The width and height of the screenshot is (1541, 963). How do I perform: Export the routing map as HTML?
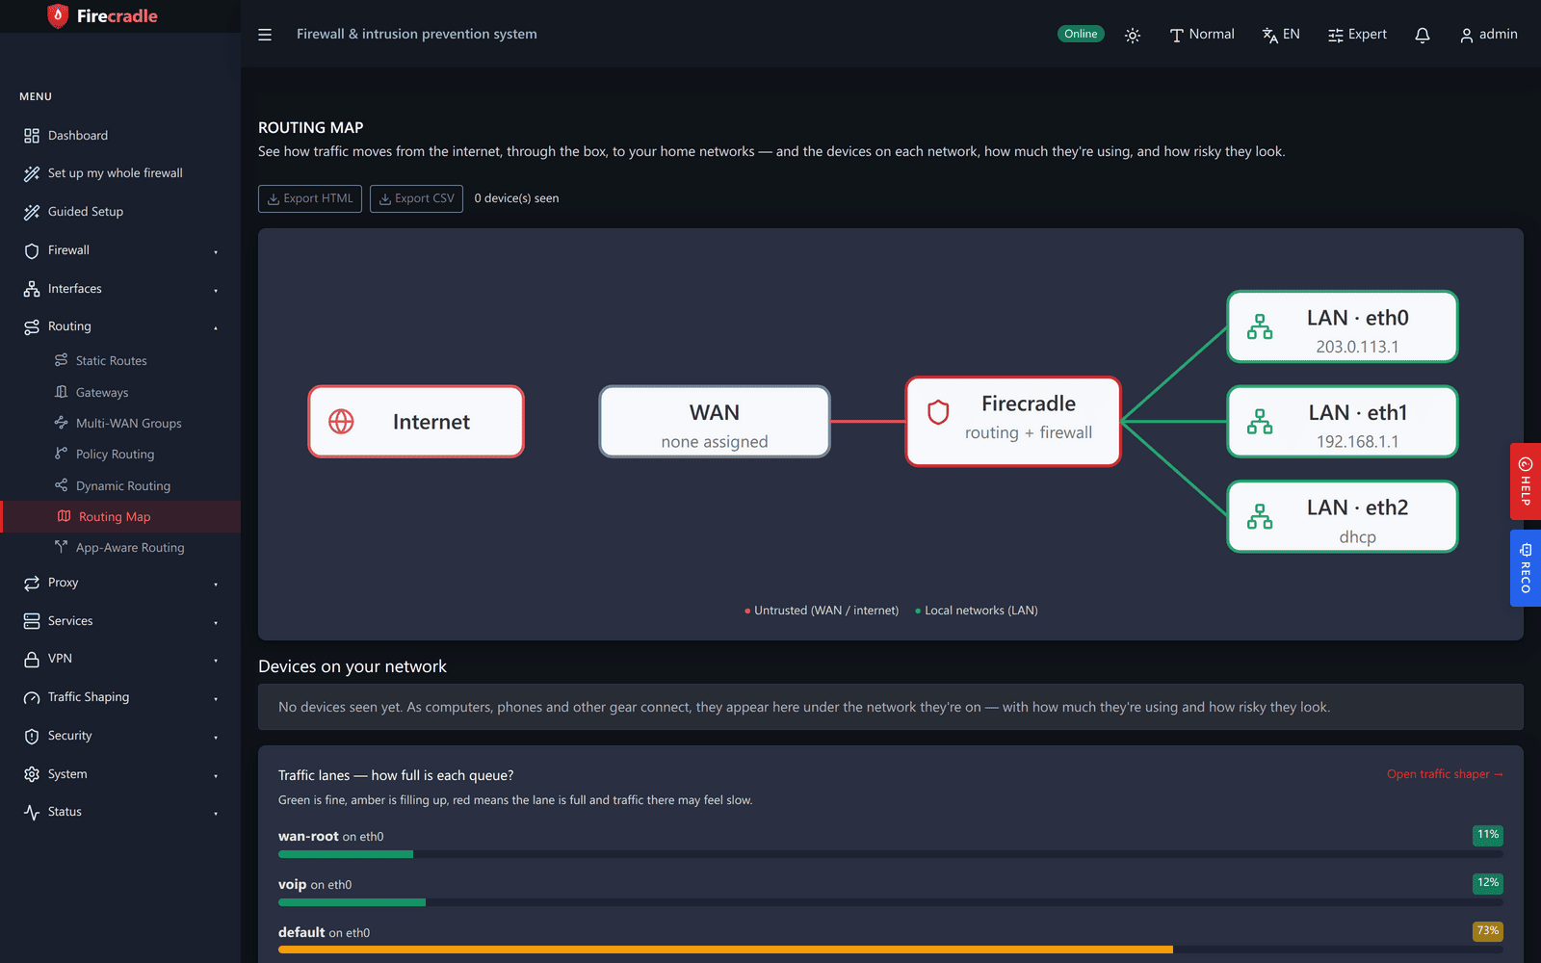tap(310, 198)
